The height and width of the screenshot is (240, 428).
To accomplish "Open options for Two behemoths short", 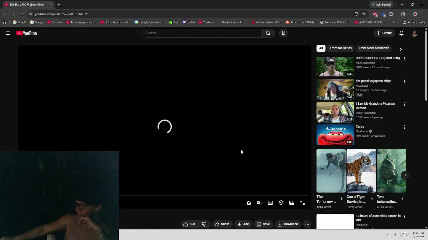I will coord(402,199).
